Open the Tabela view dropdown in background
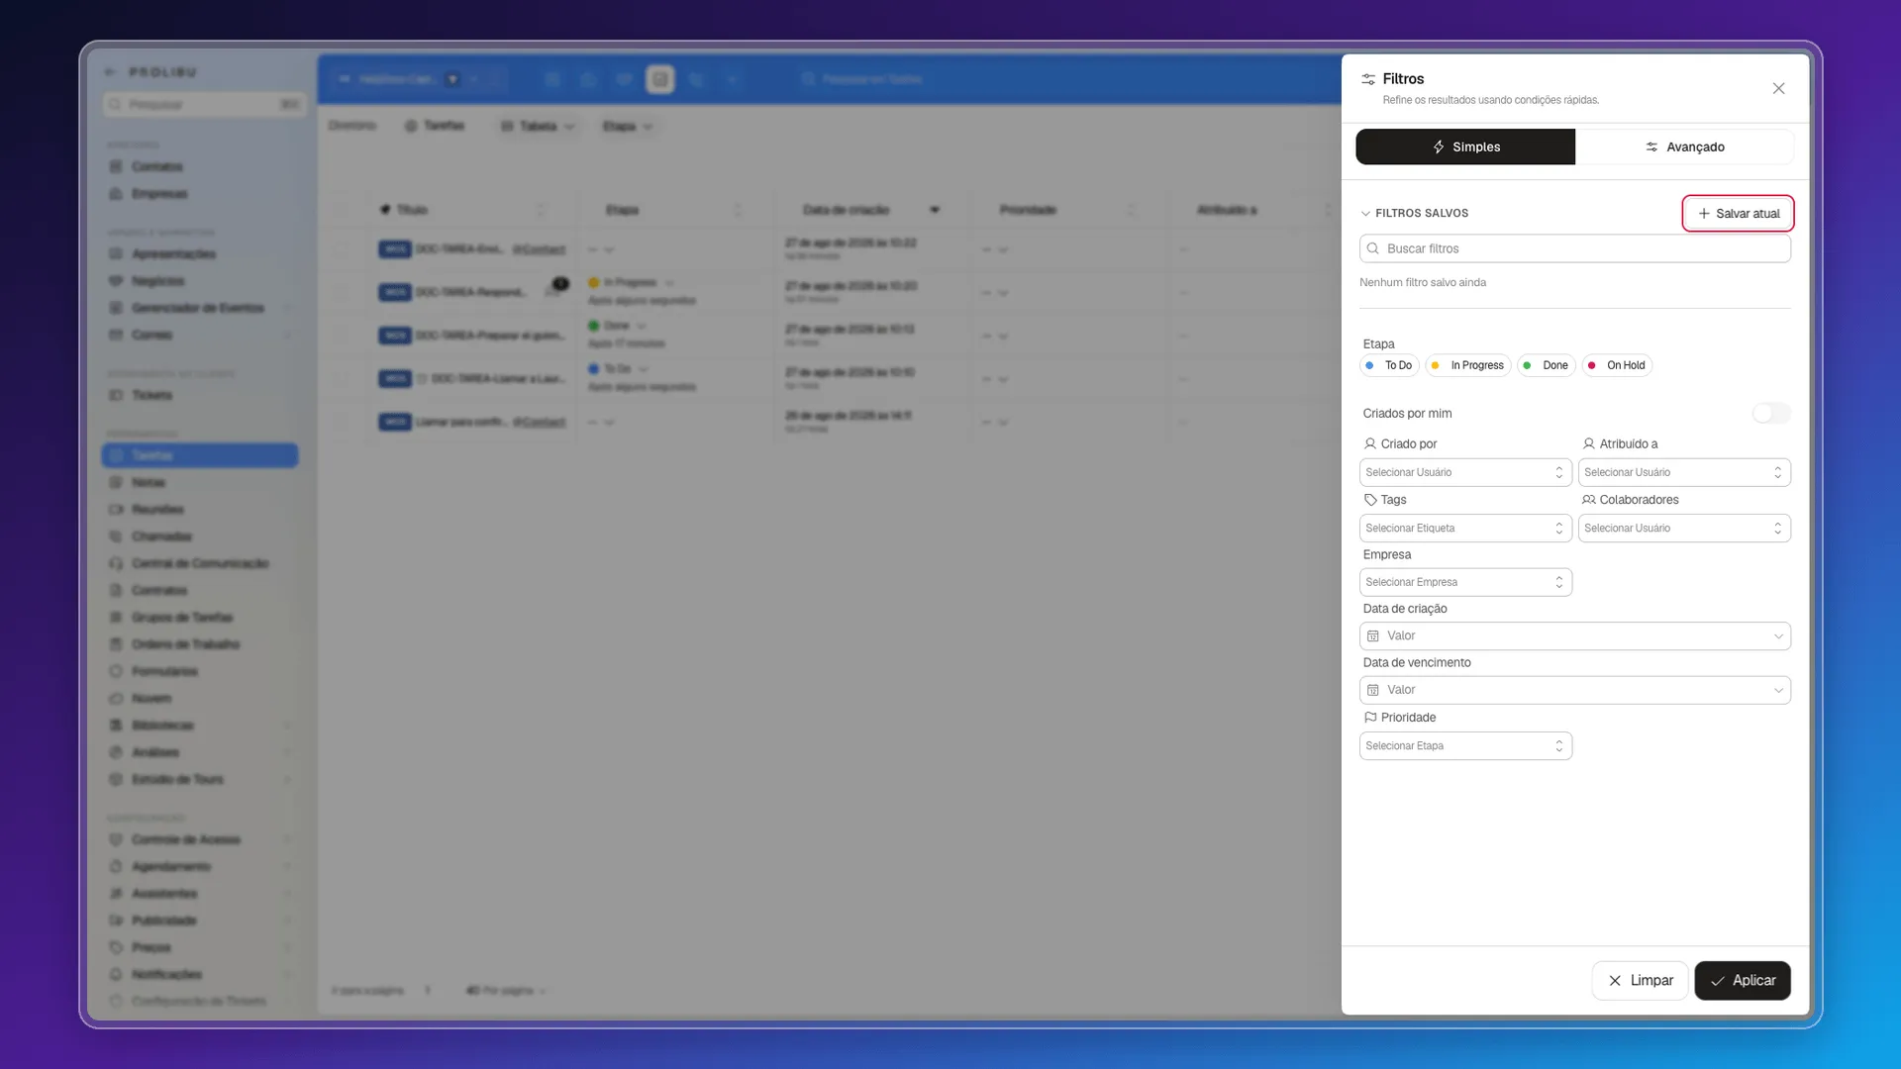The image size is (1901, 1069). (x=538, y=126)
